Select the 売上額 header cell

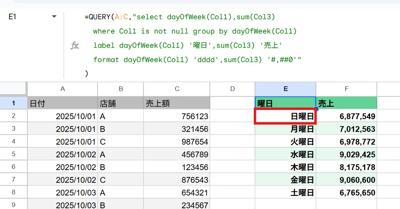click(177, 103)
